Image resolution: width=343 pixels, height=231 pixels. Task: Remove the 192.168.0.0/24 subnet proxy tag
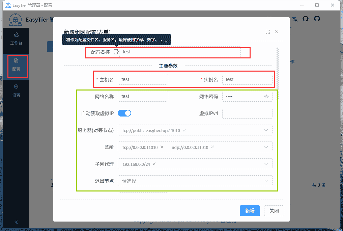[154, 164]
